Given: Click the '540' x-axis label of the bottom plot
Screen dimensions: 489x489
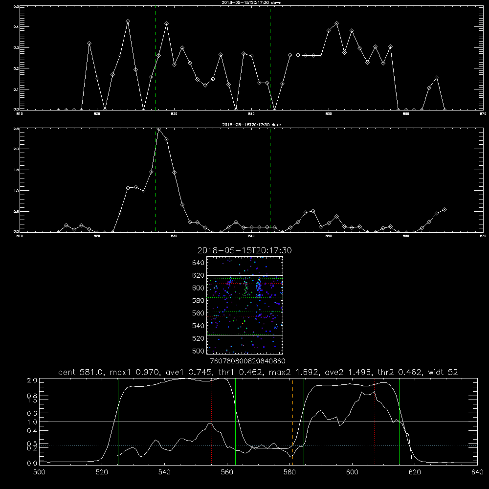Looking at the screenshot, I should pos(164,472).
